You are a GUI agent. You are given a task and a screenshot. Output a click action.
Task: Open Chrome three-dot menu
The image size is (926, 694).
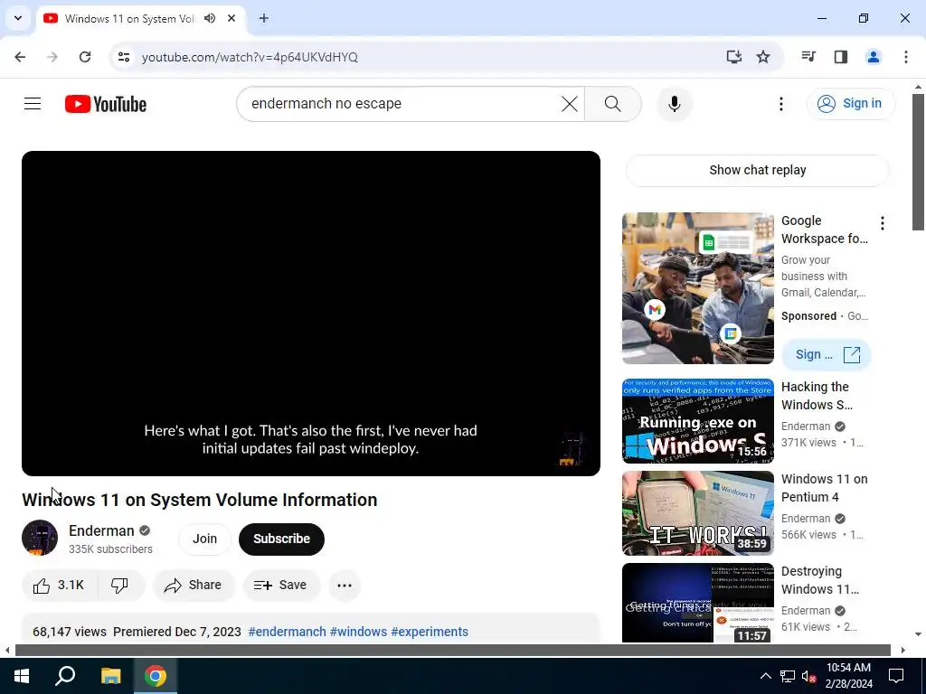click(x=905, y=57)
